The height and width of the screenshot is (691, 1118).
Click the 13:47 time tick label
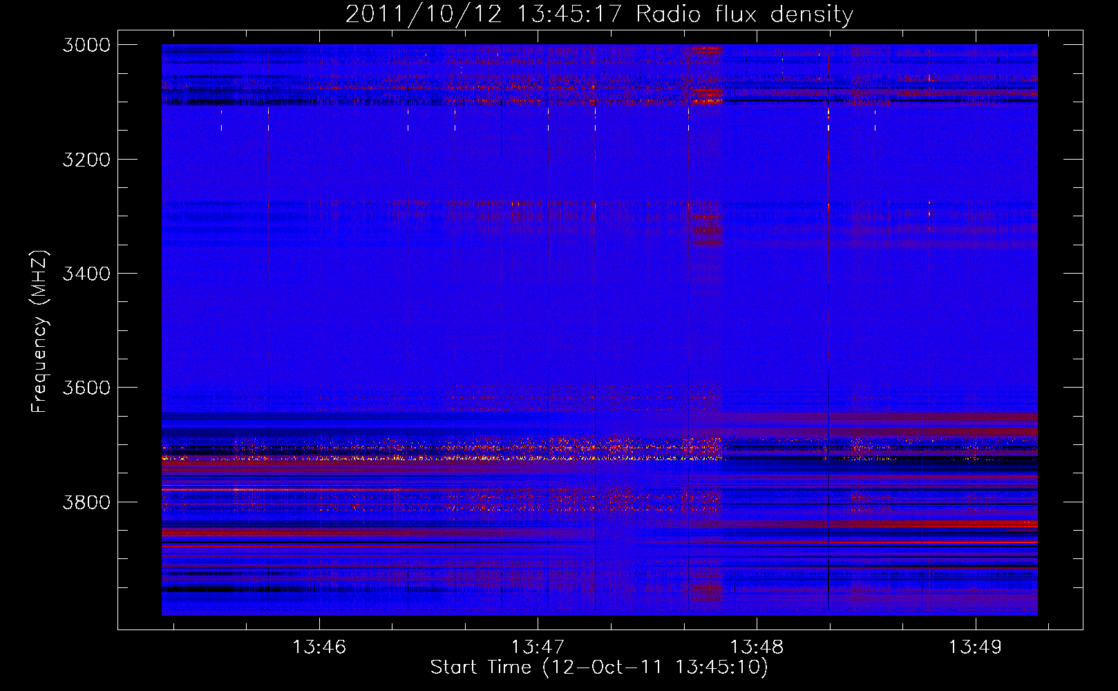538,647
